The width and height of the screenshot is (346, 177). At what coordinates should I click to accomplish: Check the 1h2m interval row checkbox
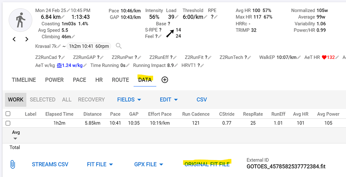tap(8, 123)
